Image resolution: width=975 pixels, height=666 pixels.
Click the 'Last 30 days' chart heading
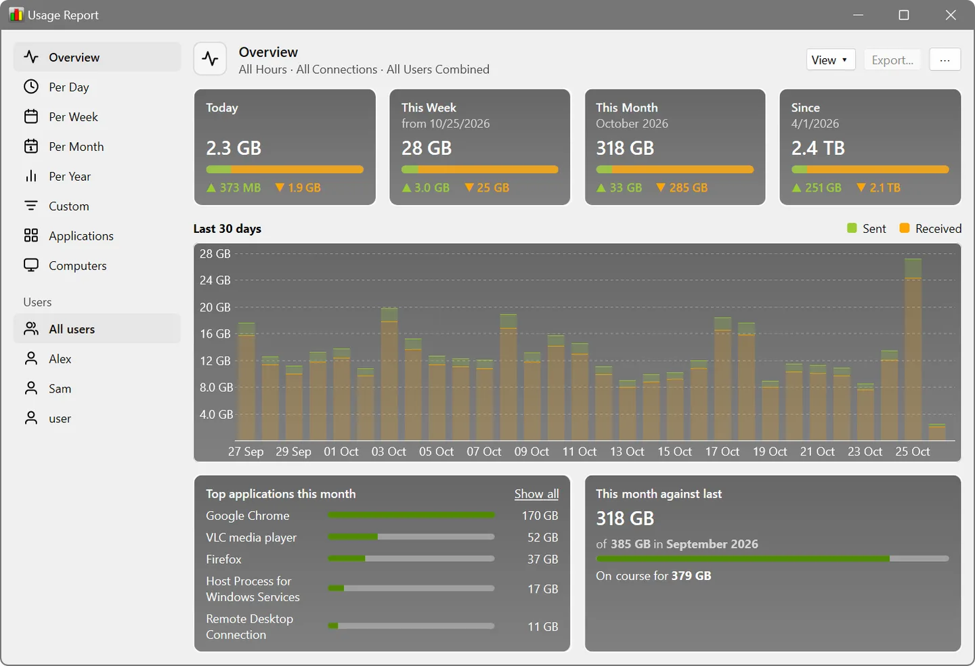coord(227,229)
